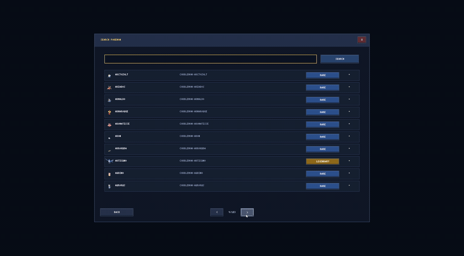Screen dimensions: 464x256
Task: Click the Aromatisse sprite icon
Action: tap(109, 125)
